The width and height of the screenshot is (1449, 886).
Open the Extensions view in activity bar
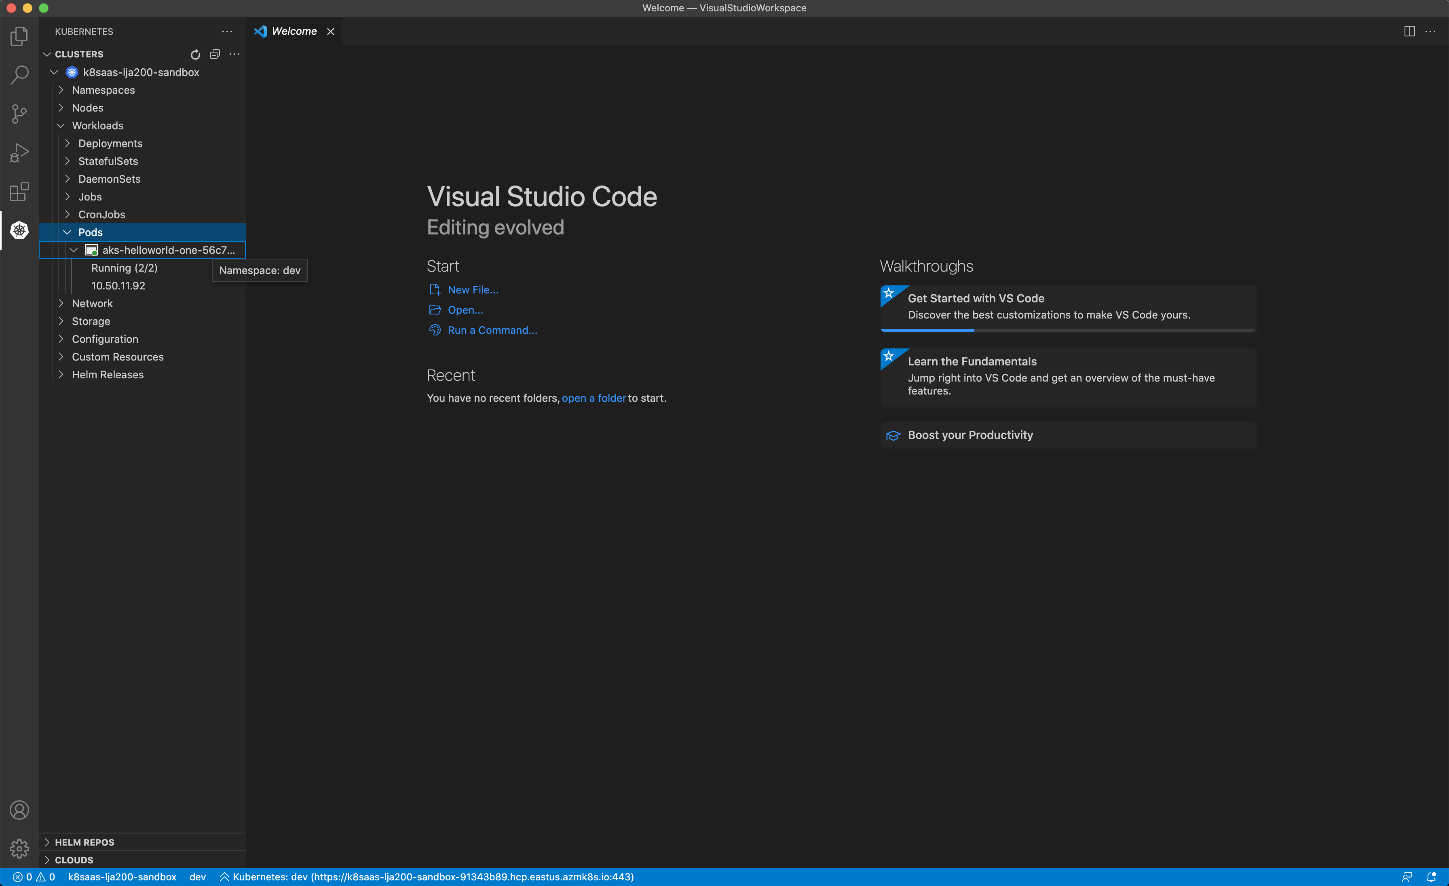(x=19, y=191)
